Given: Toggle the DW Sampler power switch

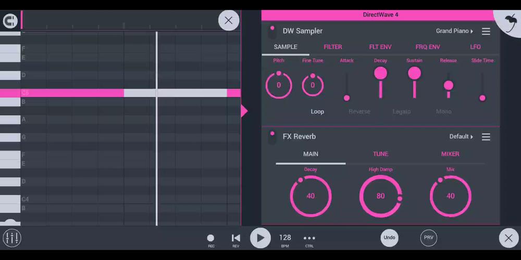Looking at the screenshot, I should point(272,32).
